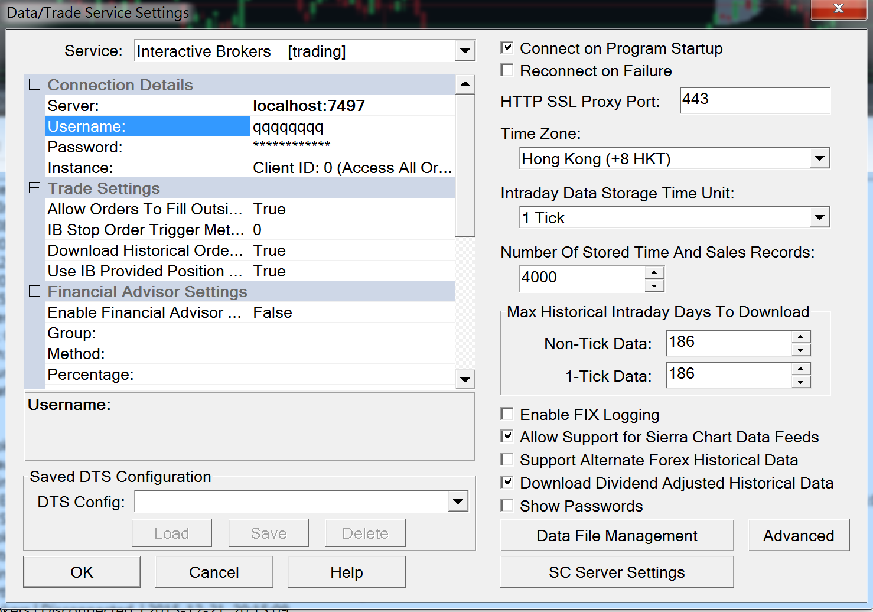The width and height of the screenshot is (873, 612).
Task: Toggle Enable FIX Logging checkbox
Action: coord(507,414)
